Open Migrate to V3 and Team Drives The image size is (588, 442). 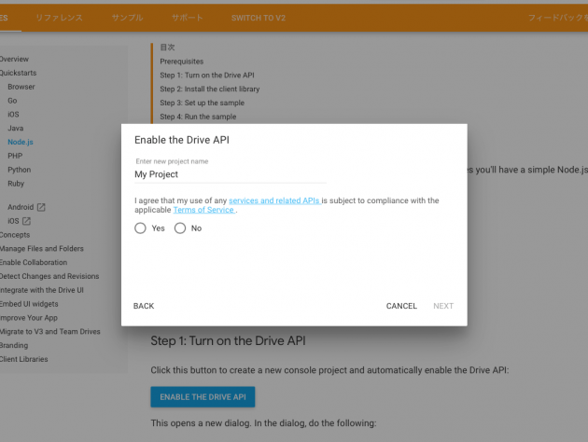[x=49, y=332]
